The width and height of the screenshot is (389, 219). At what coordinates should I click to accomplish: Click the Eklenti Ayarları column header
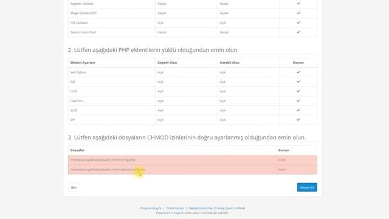(x=83, y=63)
